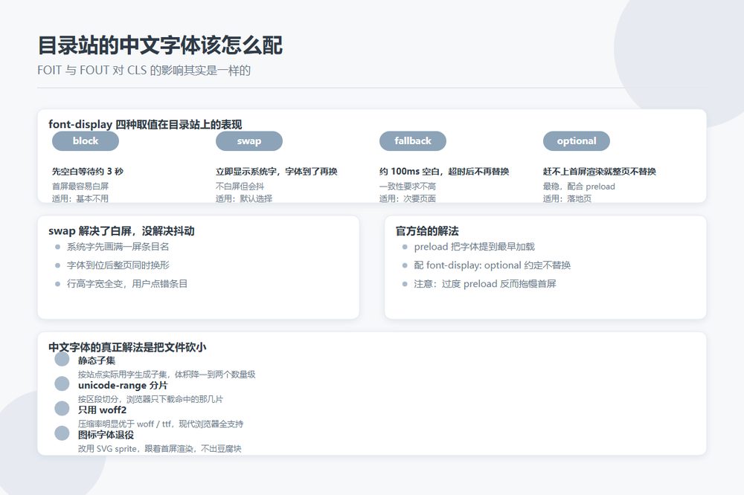Viewport: 744px width, 495px height.
Task: Click the description 按区段切分，浏览器只下载命中的那几片
Action: 150,398
